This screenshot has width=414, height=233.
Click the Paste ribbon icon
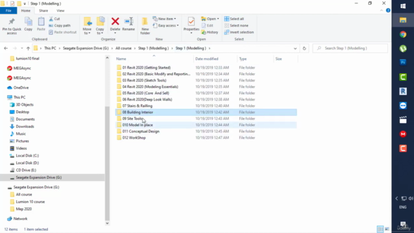(41, 22)
